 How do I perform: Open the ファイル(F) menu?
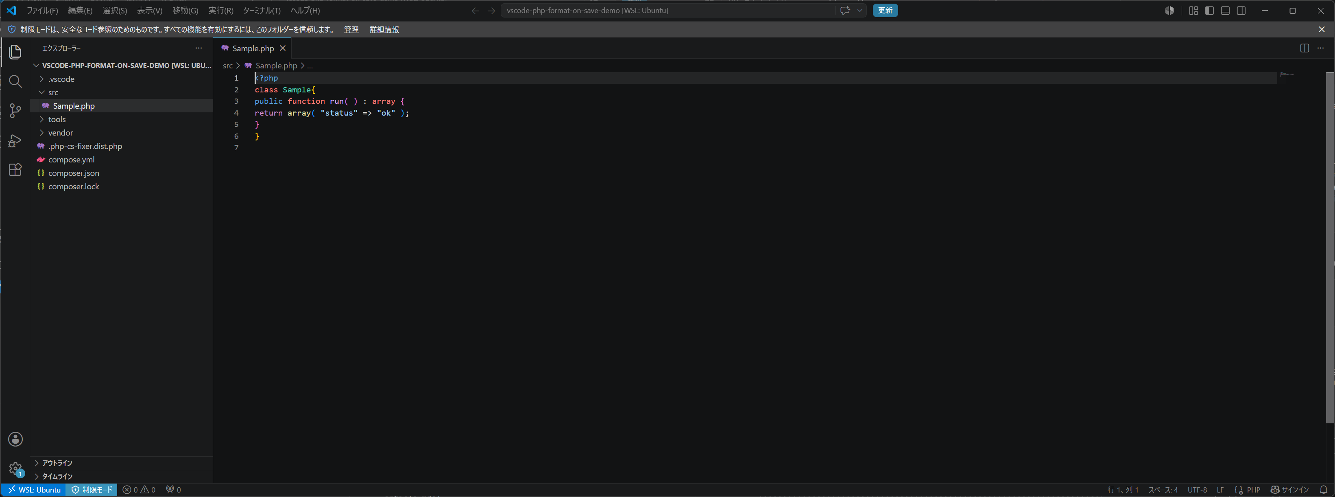(x=42, y=10)
